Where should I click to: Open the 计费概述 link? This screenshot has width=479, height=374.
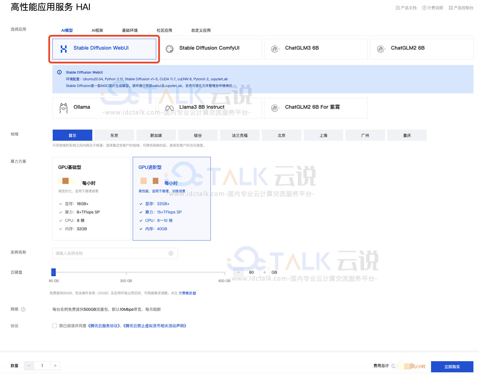coord(187,293)
